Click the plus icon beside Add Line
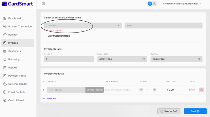The image size is (210, 117). (x=44, y=99)
